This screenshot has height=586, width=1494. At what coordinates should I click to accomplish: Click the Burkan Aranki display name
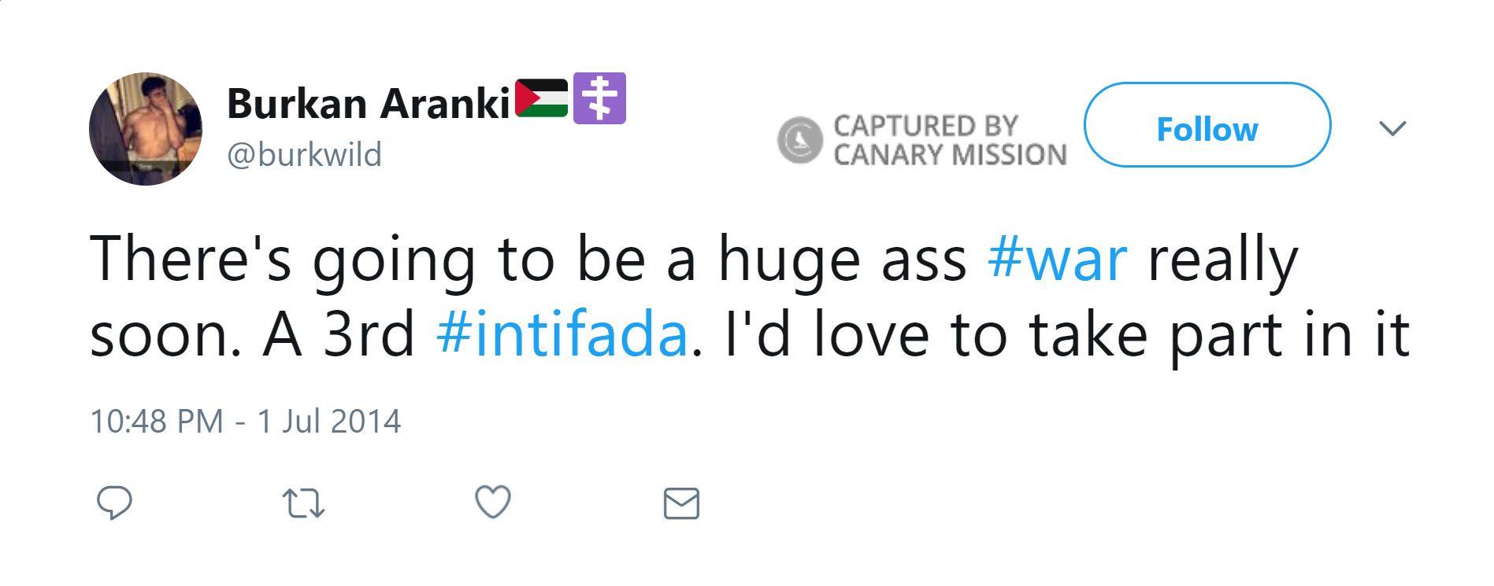click(x=369, y=103)
